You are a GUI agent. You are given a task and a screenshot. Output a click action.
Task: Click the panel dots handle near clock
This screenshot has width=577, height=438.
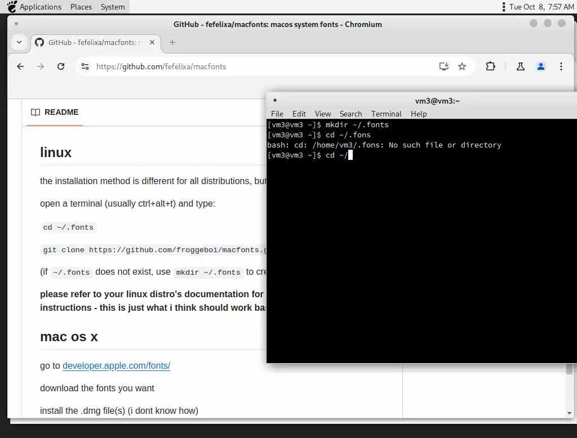click(503, 7)
